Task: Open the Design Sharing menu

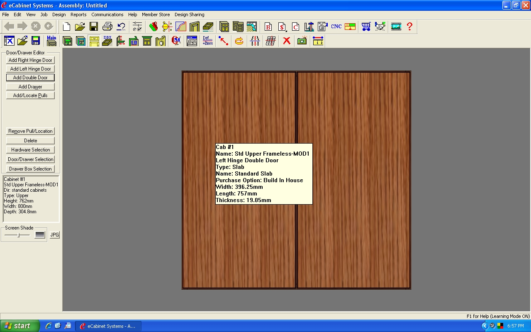Action: tap(189, 15)
